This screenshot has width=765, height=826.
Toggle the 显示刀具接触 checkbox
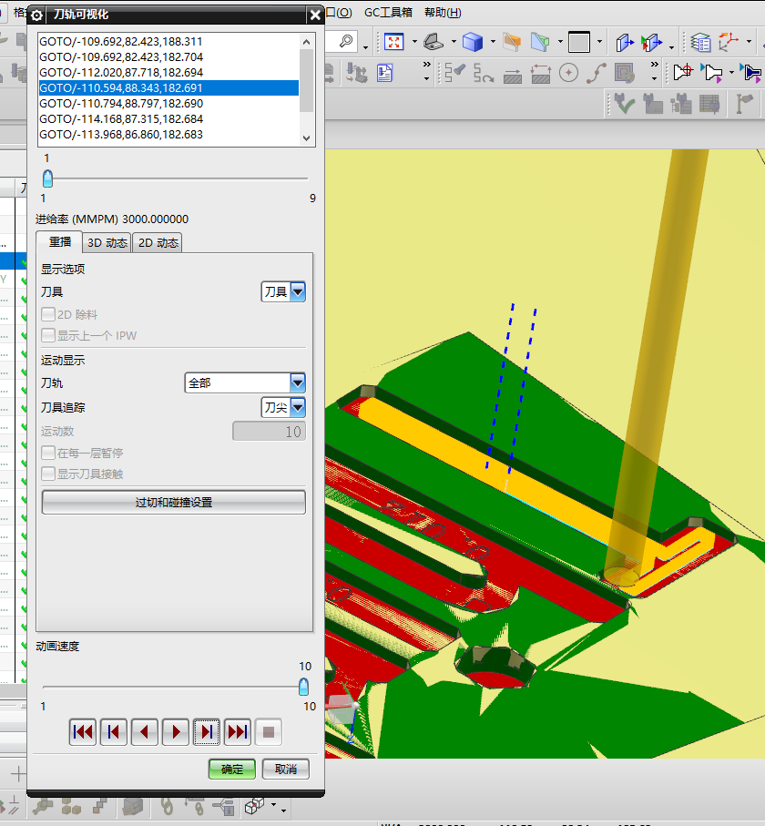(x=48, y=474)
